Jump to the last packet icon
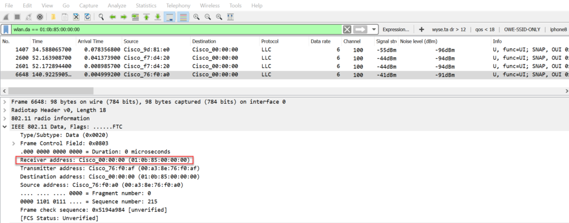569x223 pixels. pyautogui.click(x=158, y=17)
